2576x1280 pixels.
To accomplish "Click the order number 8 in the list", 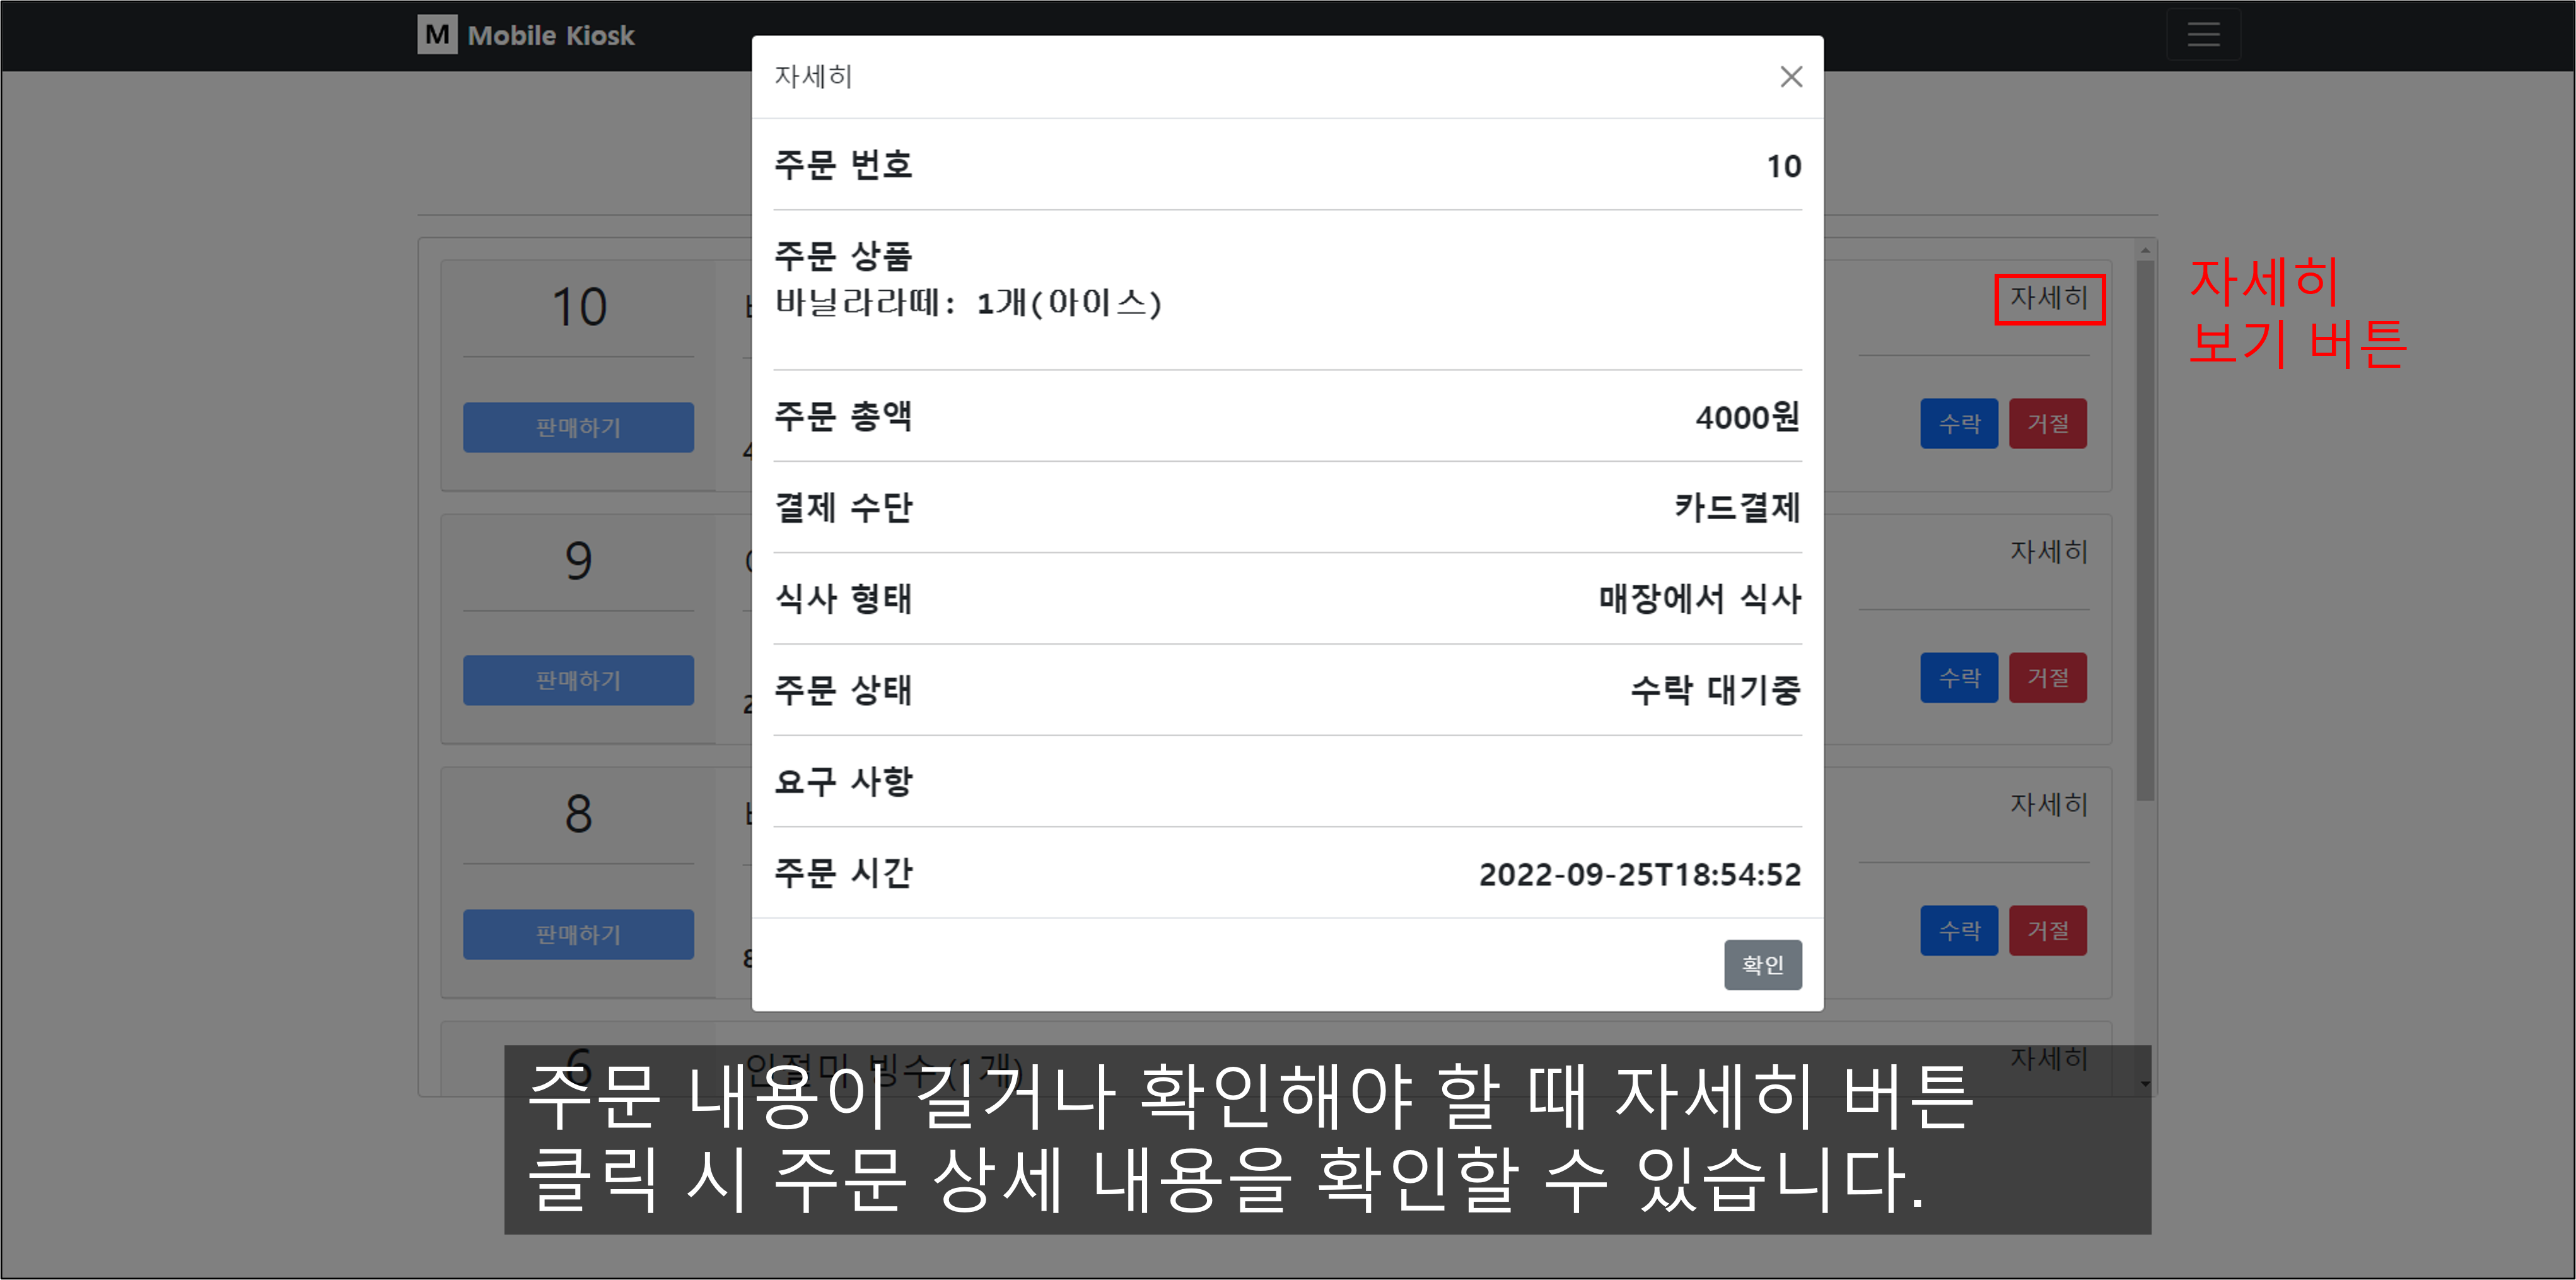I will tap(578, 814).
